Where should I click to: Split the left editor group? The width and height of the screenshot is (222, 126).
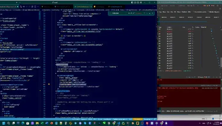pos(35,6)
